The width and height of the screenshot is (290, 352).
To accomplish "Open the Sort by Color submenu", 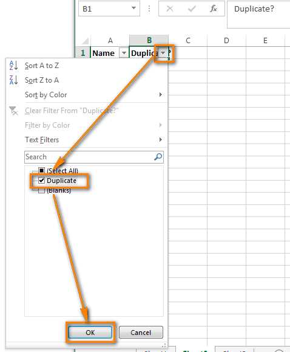I will click(93, 95).
